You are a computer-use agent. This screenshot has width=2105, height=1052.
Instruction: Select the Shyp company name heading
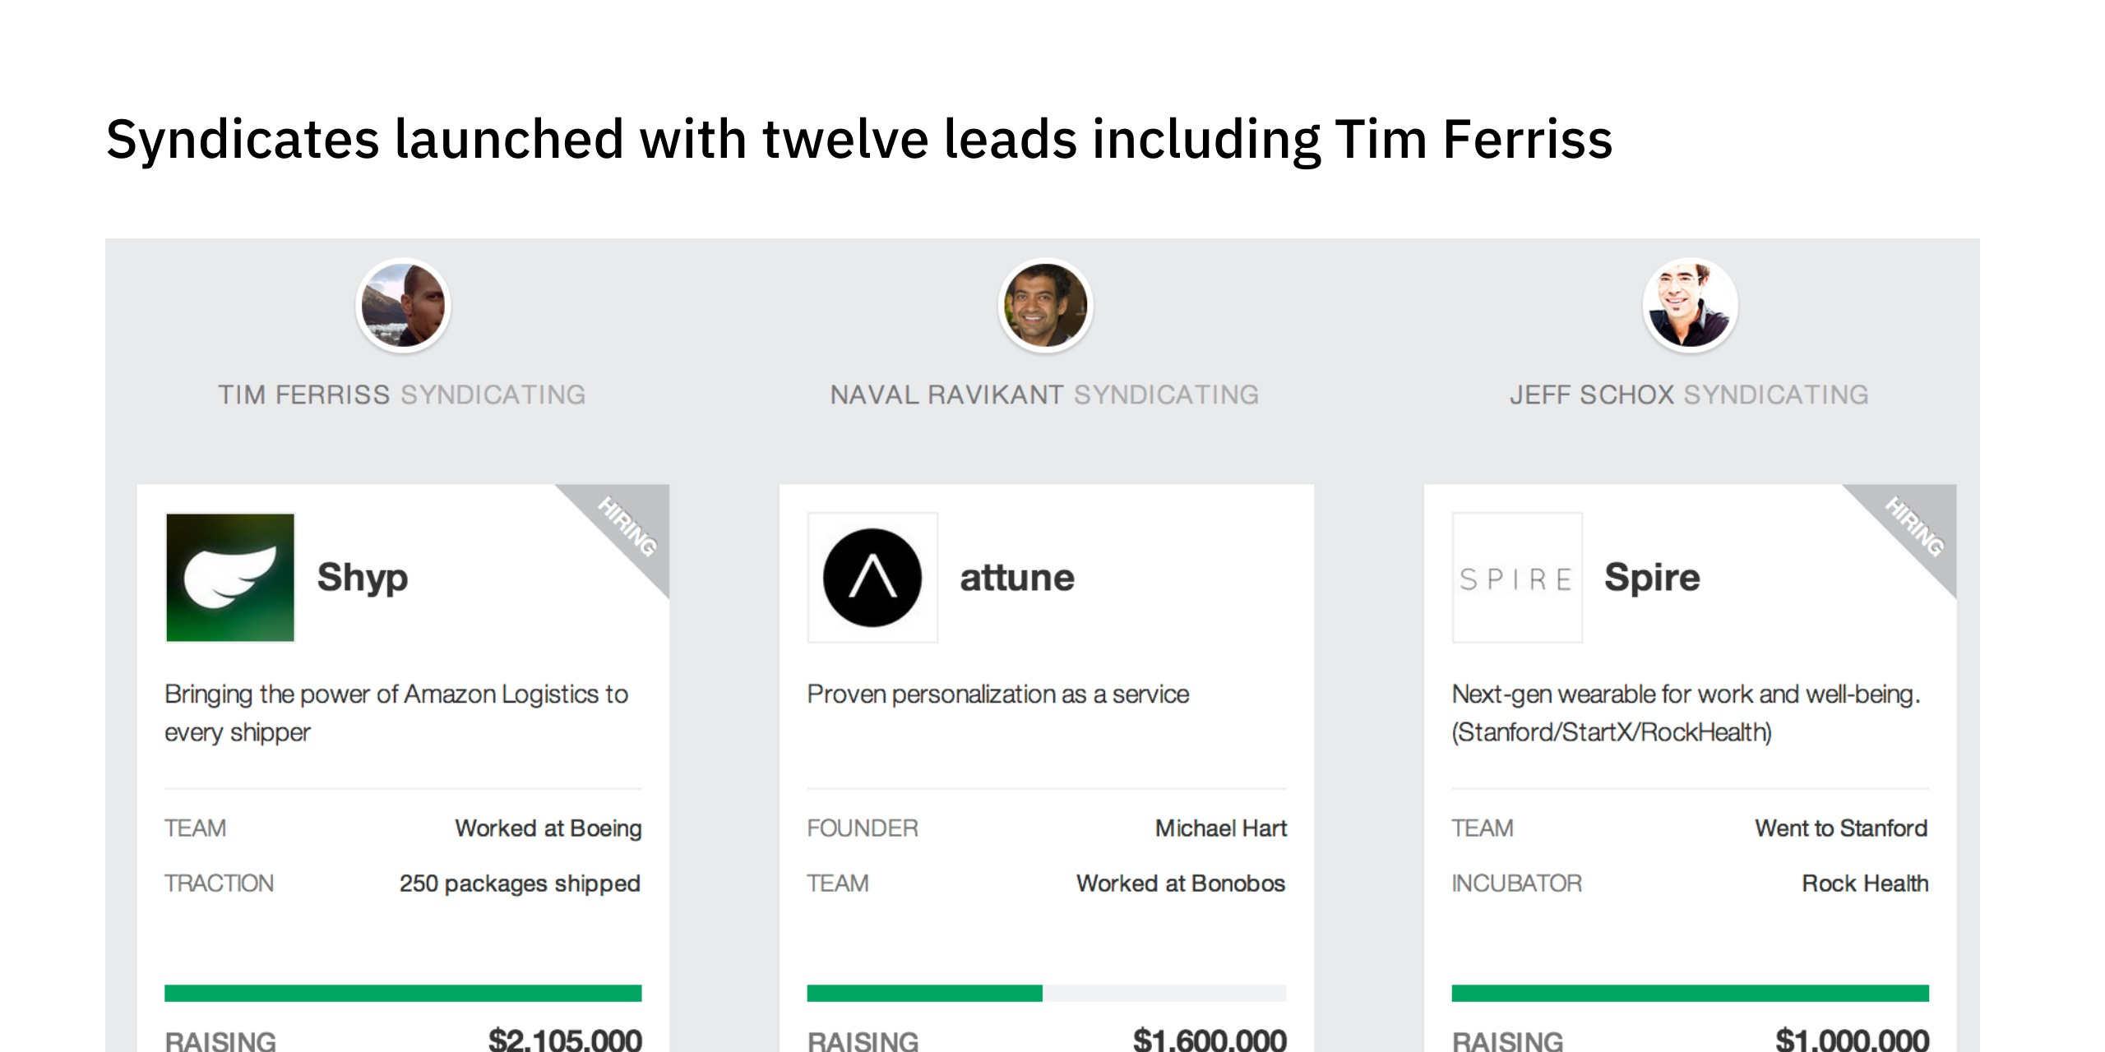point(363,576)
